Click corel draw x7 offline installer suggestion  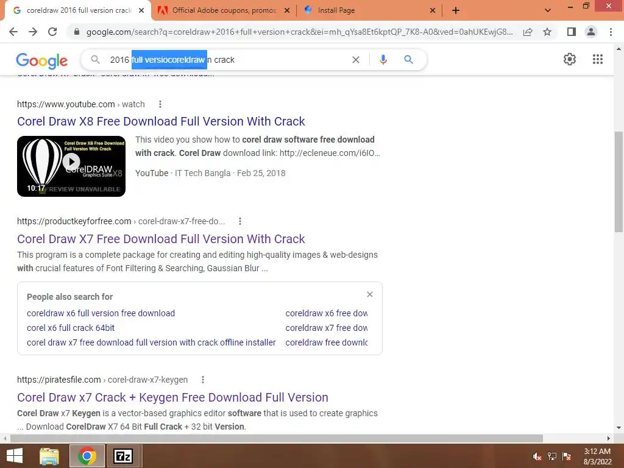(x=151, y=342)
